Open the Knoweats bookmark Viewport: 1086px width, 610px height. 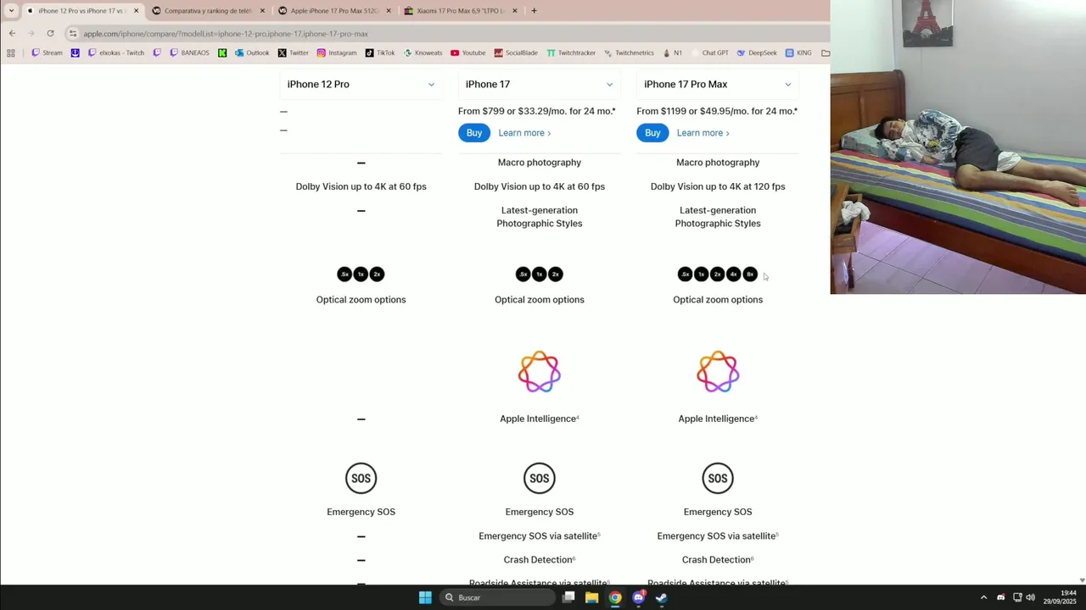point(423,53)
